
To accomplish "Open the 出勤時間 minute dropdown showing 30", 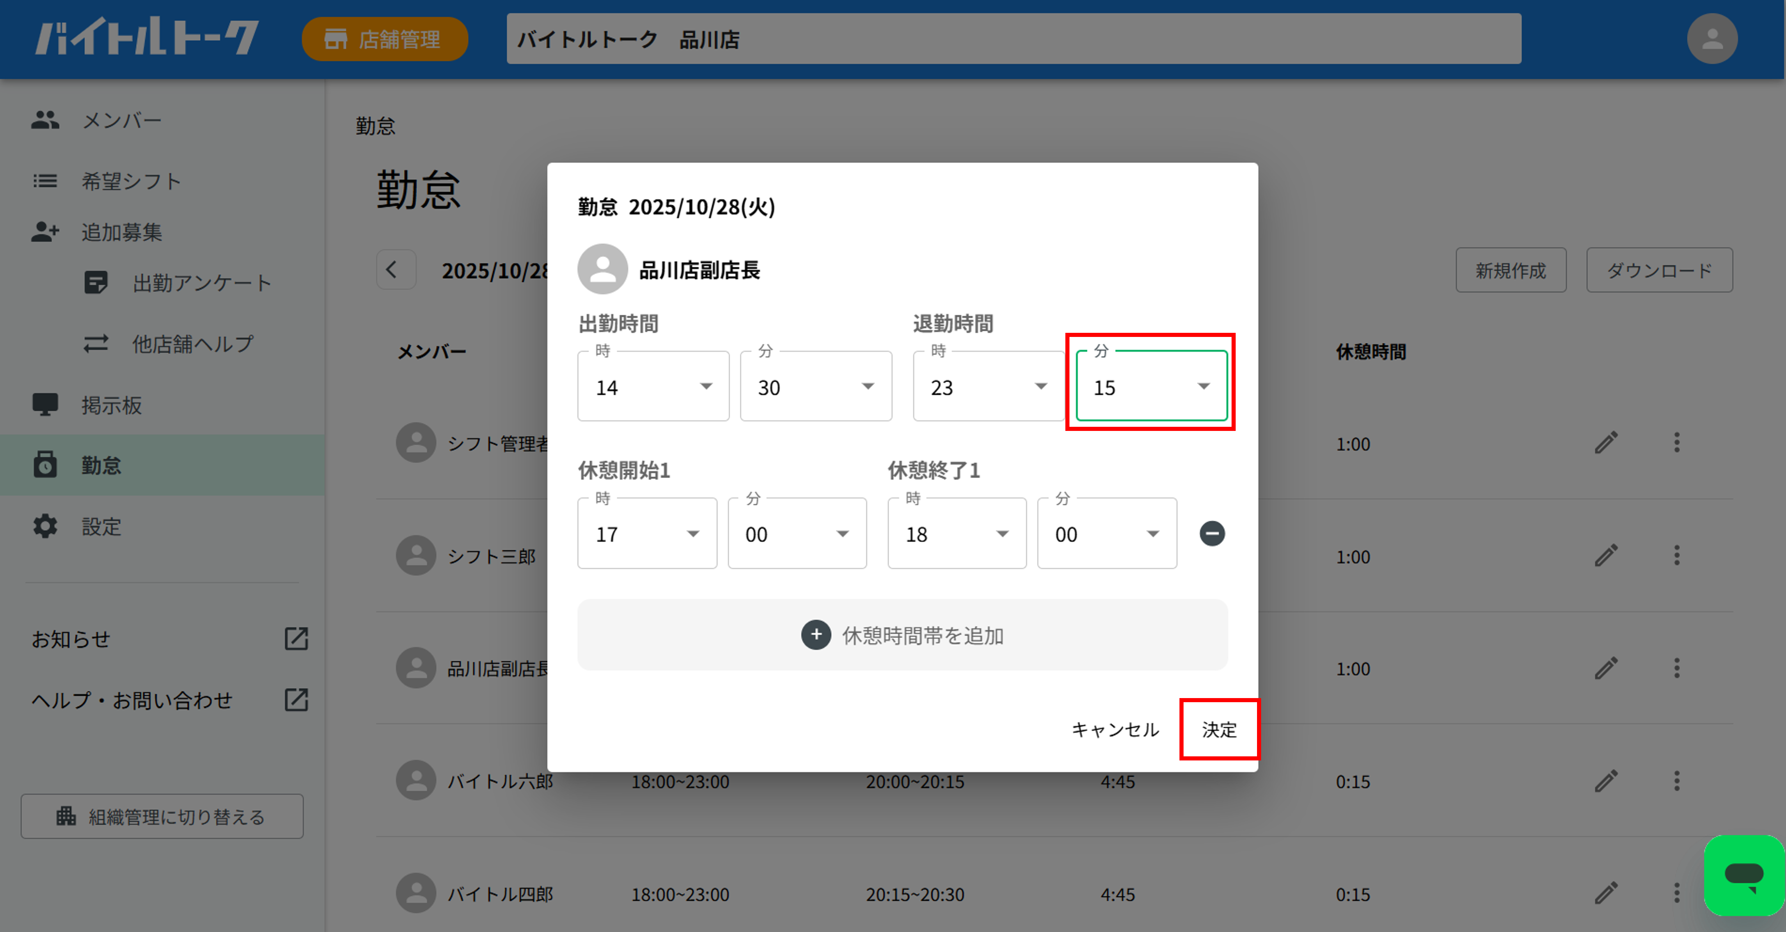I will 815,386.
